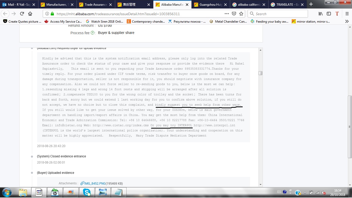Open the Metal Chandelier bookmark

click(228, 22)
